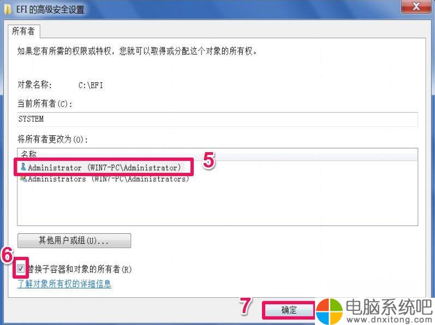Click the 电脑系统吧 watermark text

[389, 307]
